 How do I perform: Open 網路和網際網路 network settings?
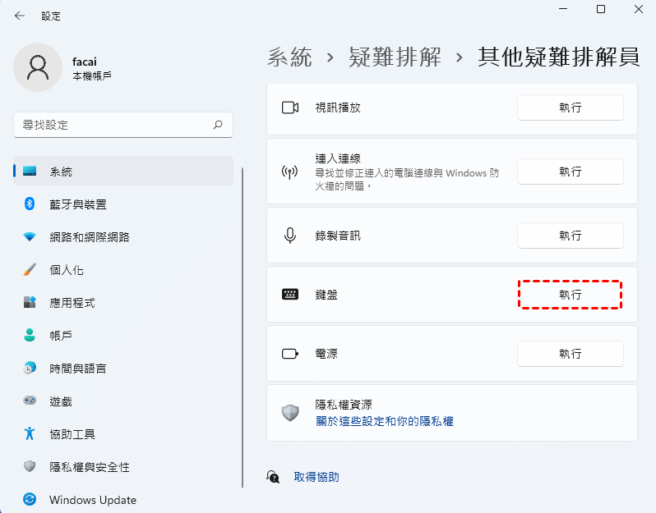[x=89, y=237]
